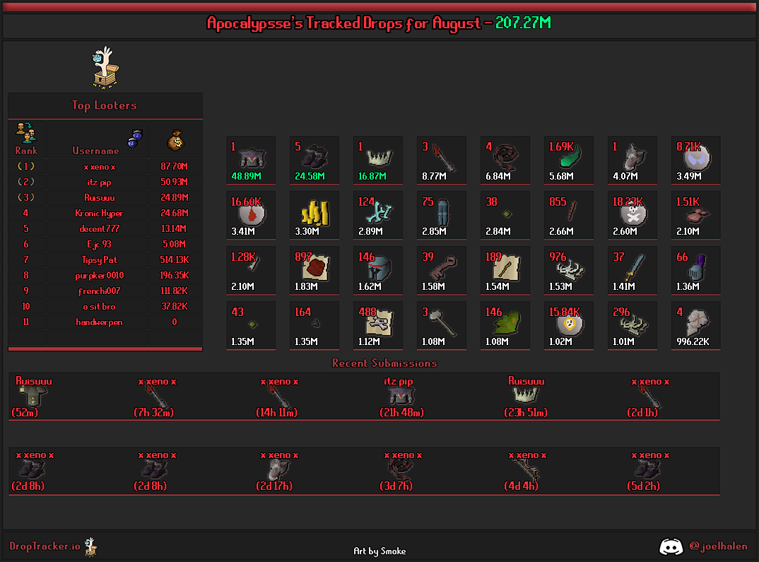
Task: Select the whip item tile worth 6.84M
Action: pyautogui.click(x=505, y=160)
